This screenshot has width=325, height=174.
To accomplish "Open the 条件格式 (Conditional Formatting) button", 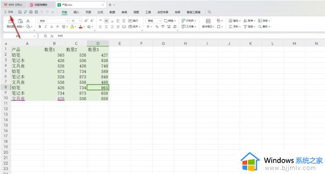I will (208, 23).
